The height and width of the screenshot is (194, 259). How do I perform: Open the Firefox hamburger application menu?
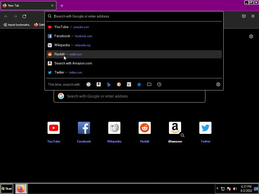pyautogui.click(x=253, y=16)
